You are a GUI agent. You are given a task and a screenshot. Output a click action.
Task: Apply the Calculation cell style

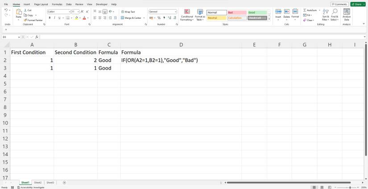point(237,18)
